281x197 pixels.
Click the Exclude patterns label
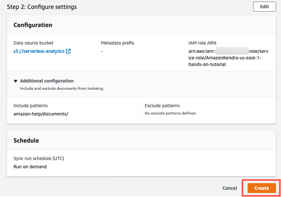point(162,106)
